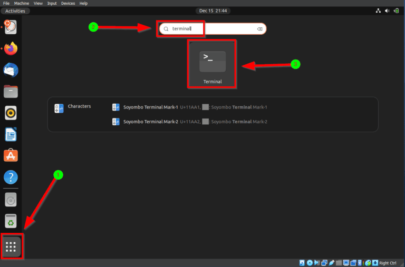
Task: Click VirtualBox display status icon
Action: pyautogui.click(x=346, y=263)
